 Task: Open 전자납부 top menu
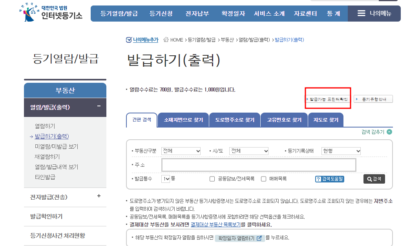197,13
